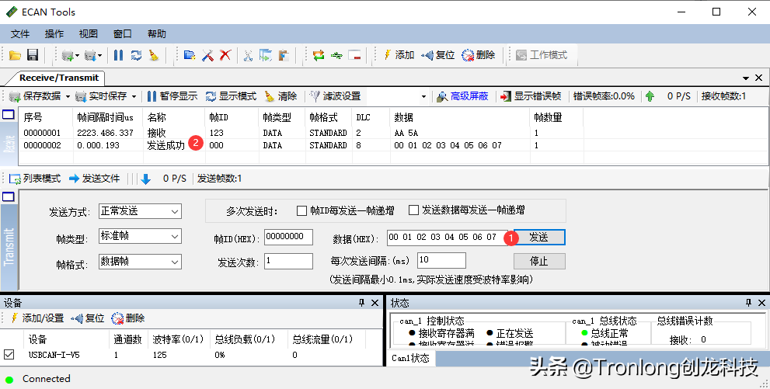Click the 帧ID(HEX) input field

click(289, 237)
